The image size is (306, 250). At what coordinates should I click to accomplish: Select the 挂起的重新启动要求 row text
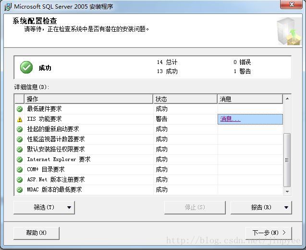tap(53, 129)
